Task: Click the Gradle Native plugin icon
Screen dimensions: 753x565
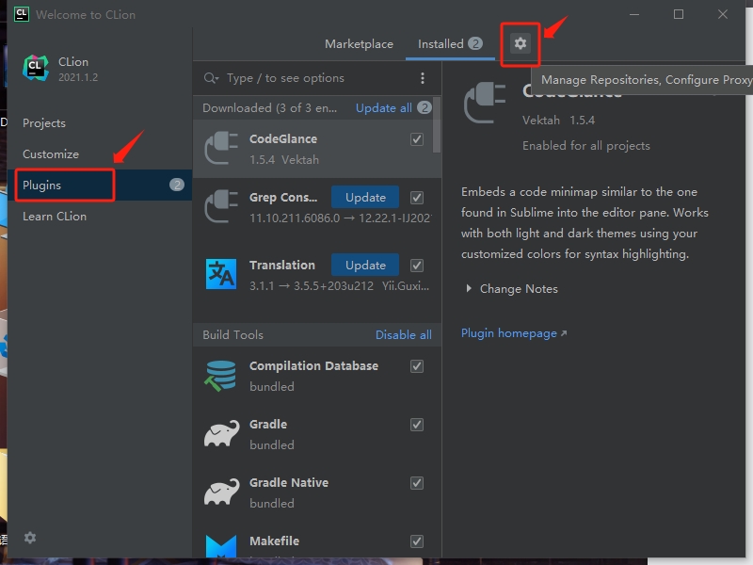Action: [x=221, y=492]
